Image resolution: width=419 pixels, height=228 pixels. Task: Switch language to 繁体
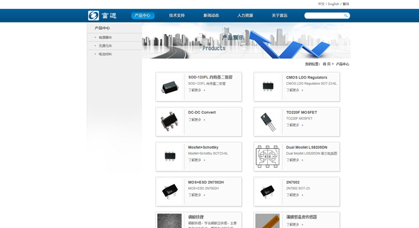point(346,4)
